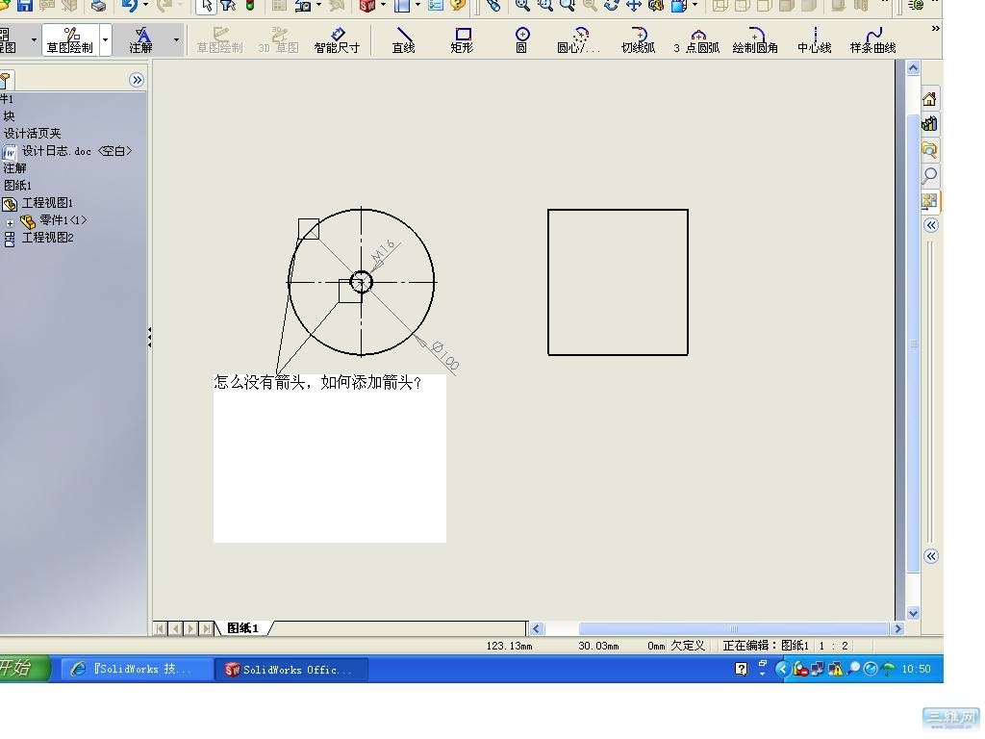
Task: Select 零件1<1> in the feature tree
Action: pyautogui.click(x=63, y=220)
